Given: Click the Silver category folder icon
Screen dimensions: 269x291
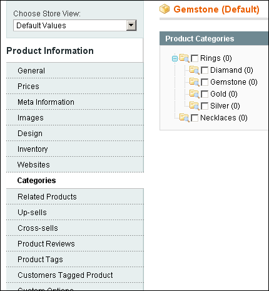Looking at the screenshot, I should pos(195,106).
